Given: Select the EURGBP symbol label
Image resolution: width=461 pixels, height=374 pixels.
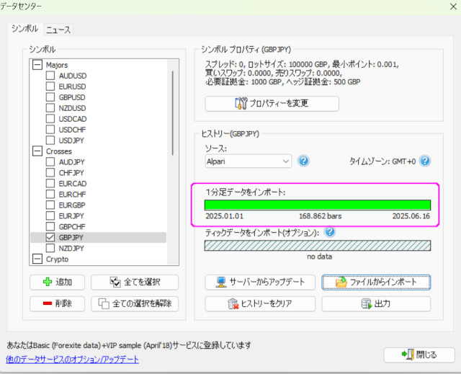Looking at the screenshot, I should point(72,205).
